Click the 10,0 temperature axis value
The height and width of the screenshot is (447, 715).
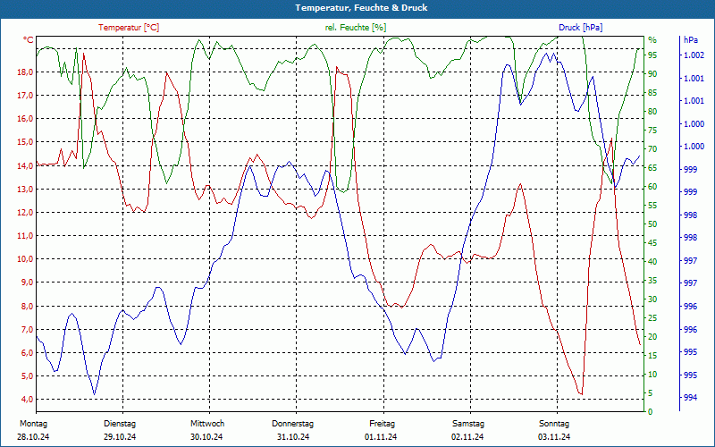click(x=26, y=259)
